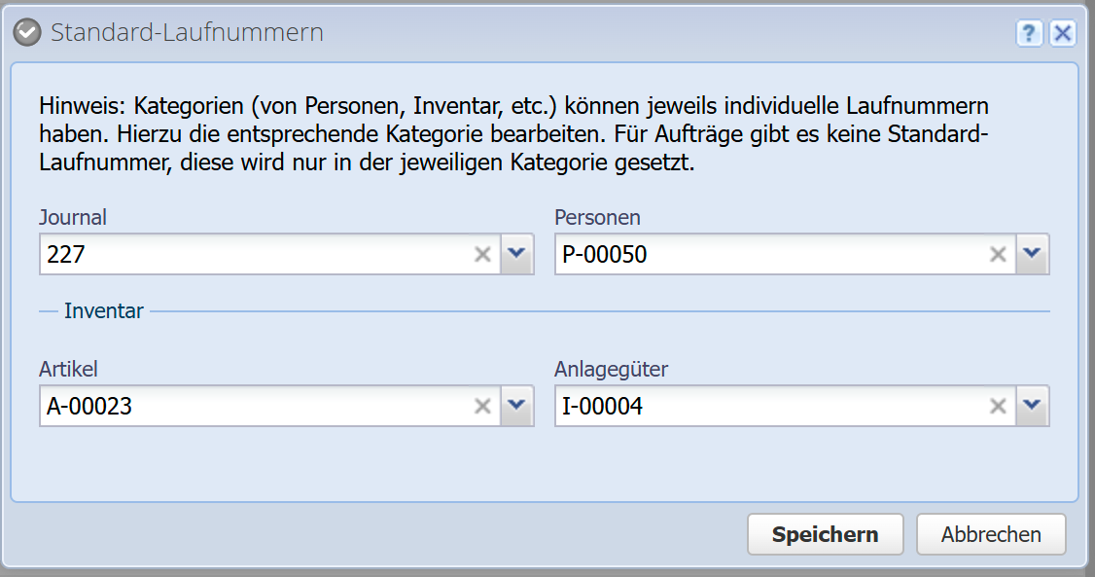This screenshot has height=577, width=1095.
Task: Clear the Anlagegüter field value
Action: coord(998,407)
